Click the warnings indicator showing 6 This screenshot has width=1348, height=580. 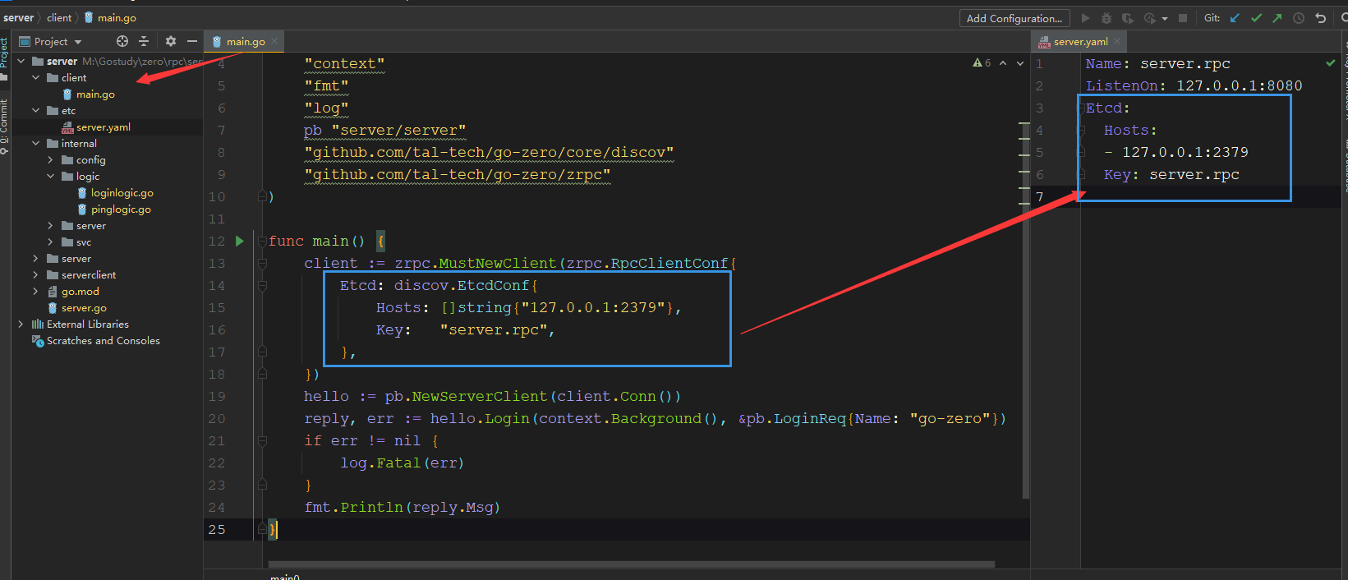tap(982, 62)
